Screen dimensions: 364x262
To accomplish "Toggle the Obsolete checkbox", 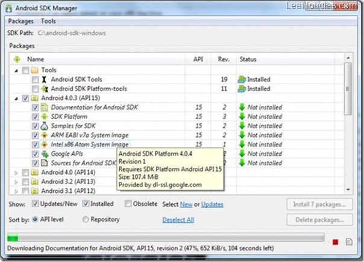I will (x=129, y=204).
